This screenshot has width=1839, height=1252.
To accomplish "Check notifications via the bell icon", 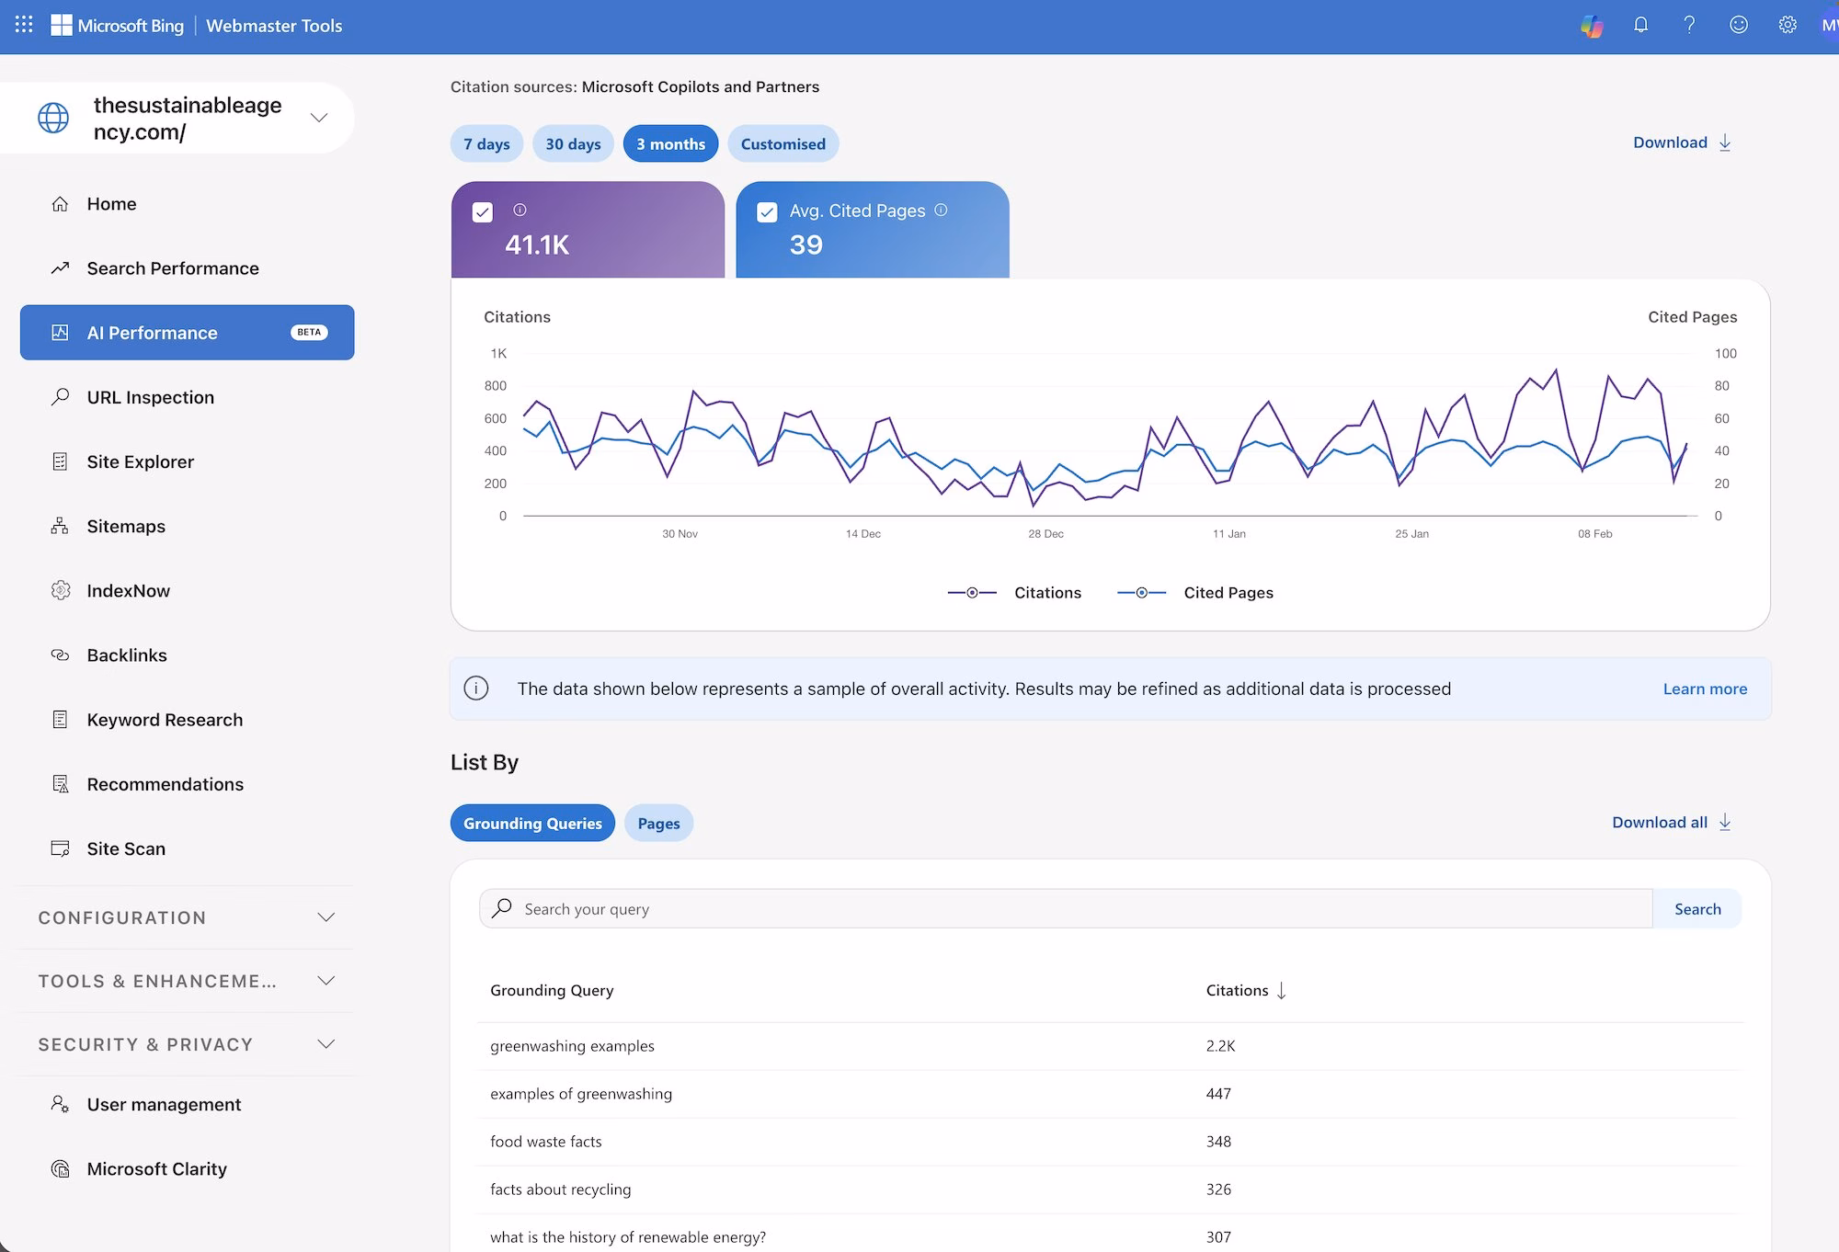I will click(1640, 25).
